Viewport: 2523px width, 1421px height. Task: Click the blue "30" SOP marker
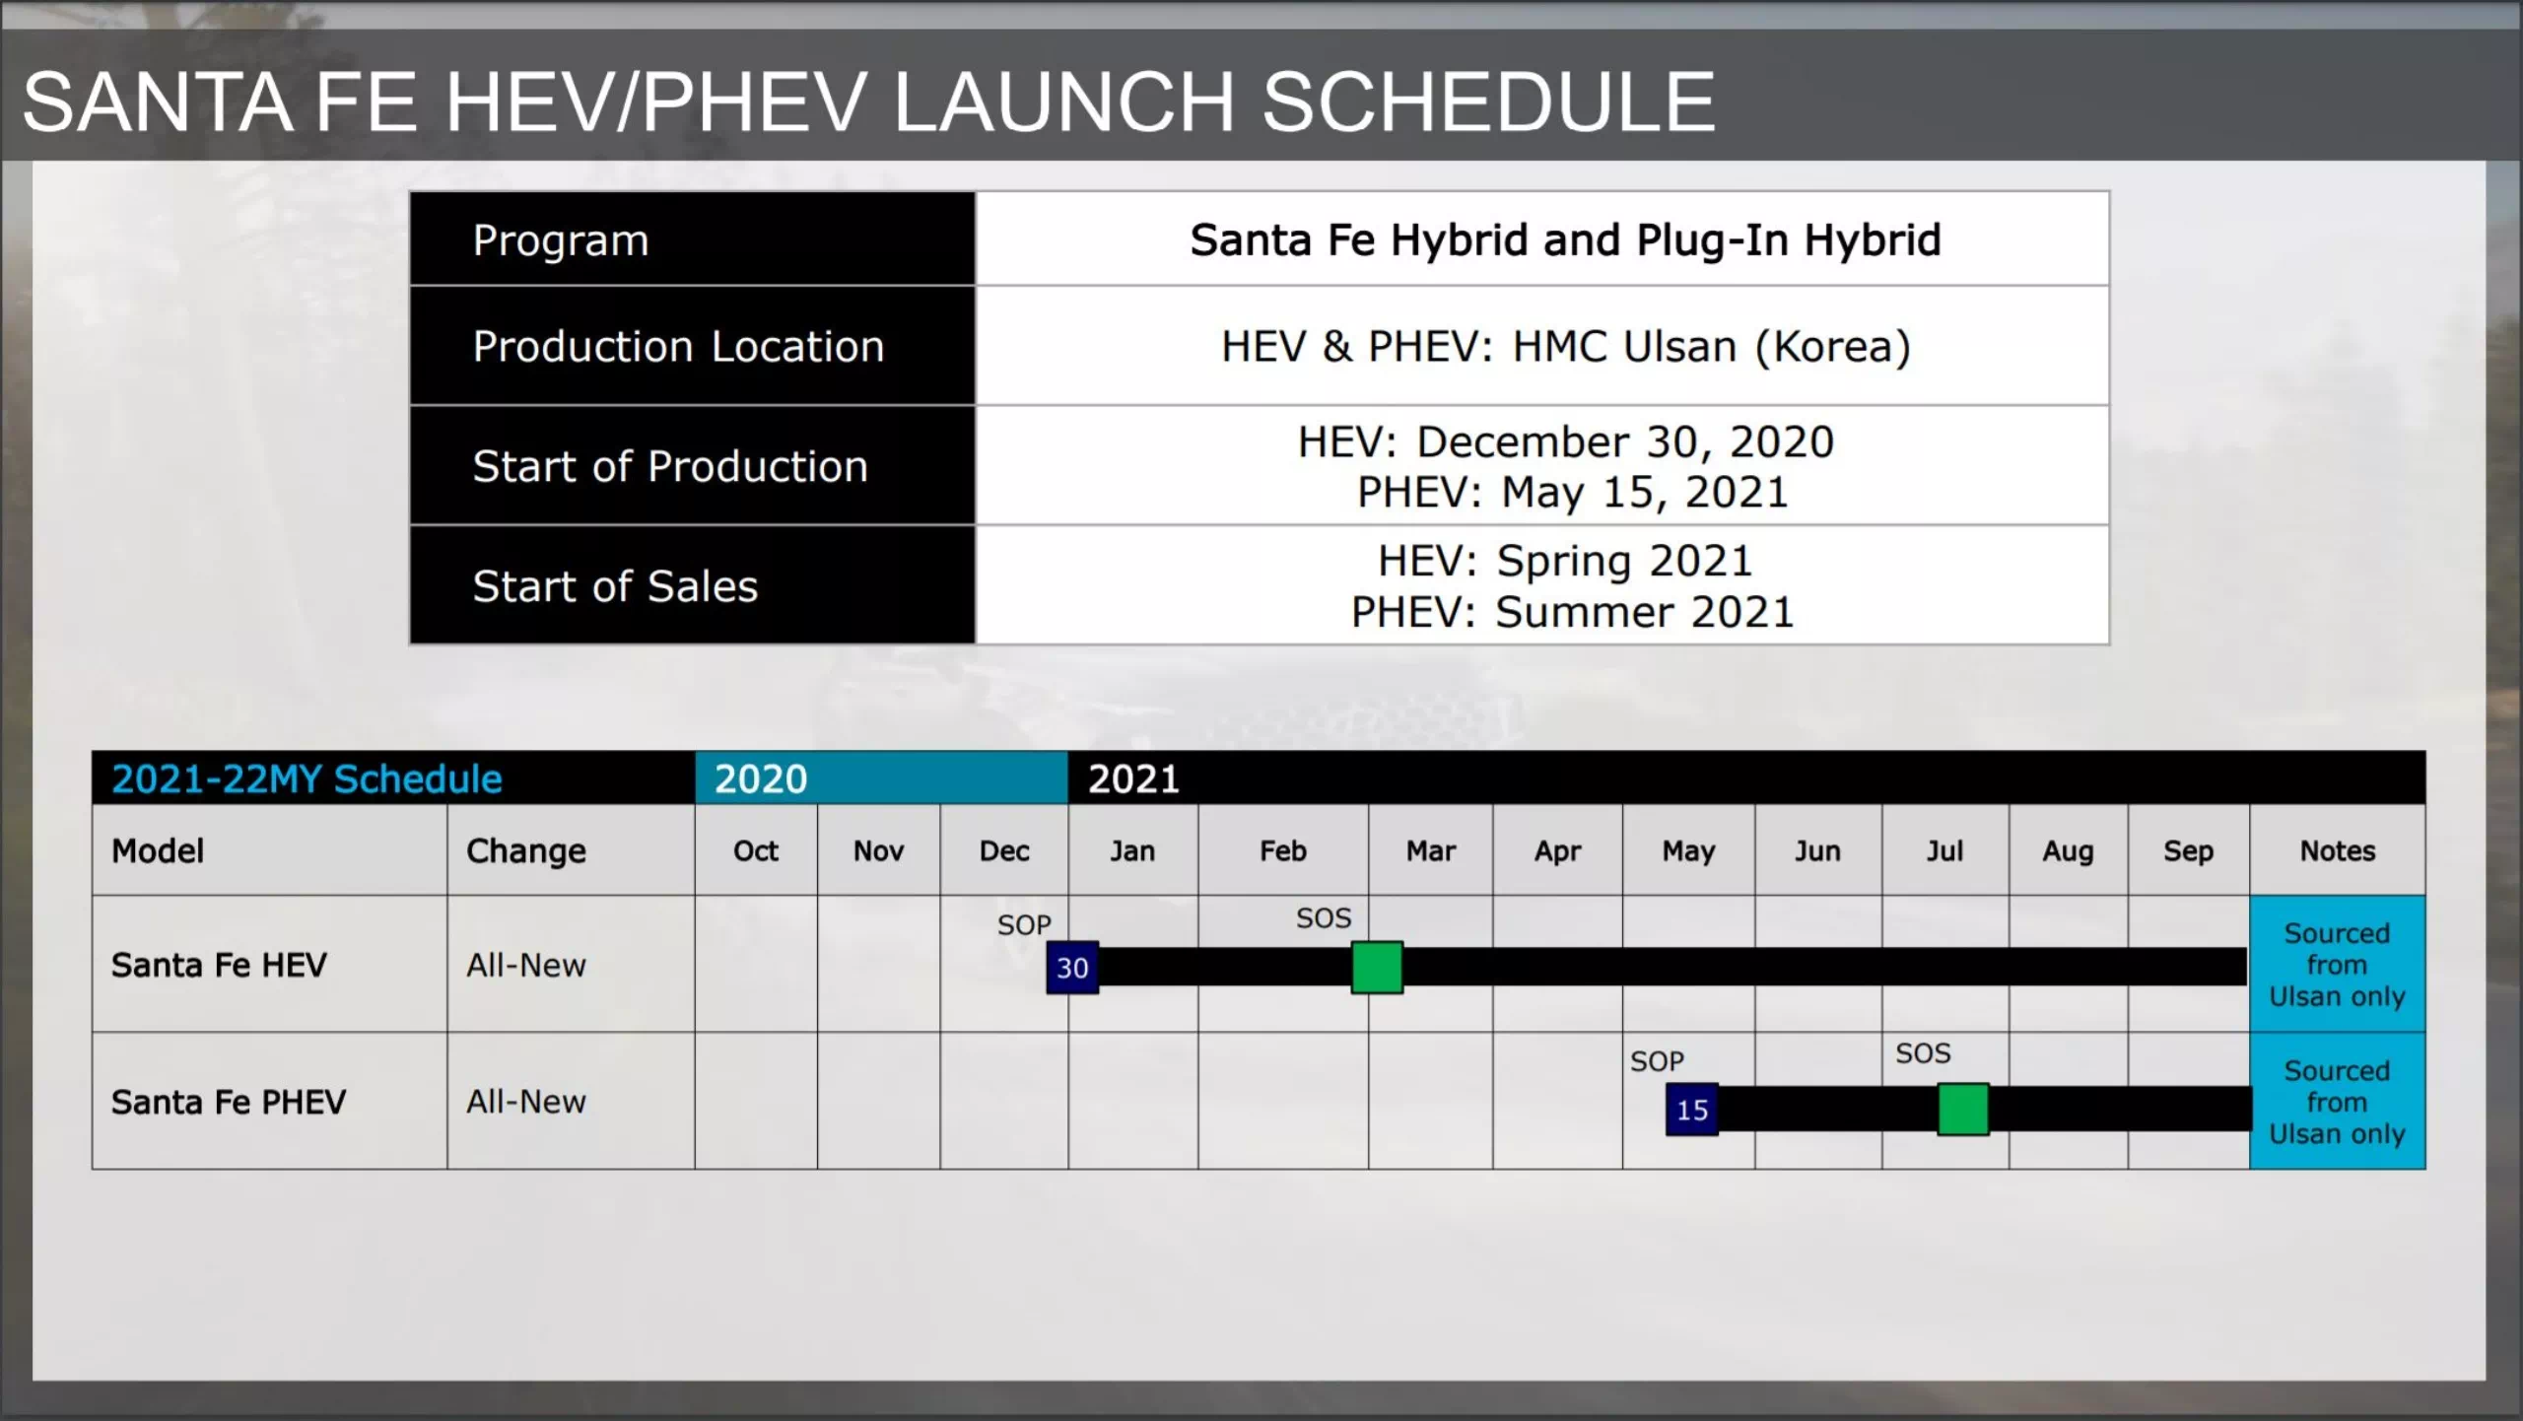coord(1072,968)
